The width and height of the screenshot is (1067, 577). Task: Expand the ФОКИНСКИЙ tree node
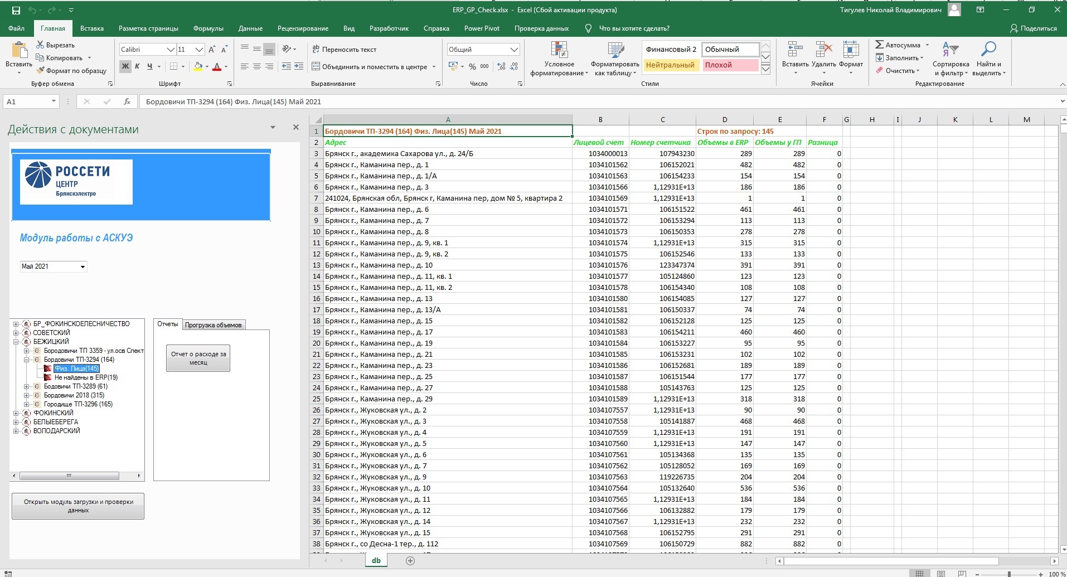tap(16, 413)
